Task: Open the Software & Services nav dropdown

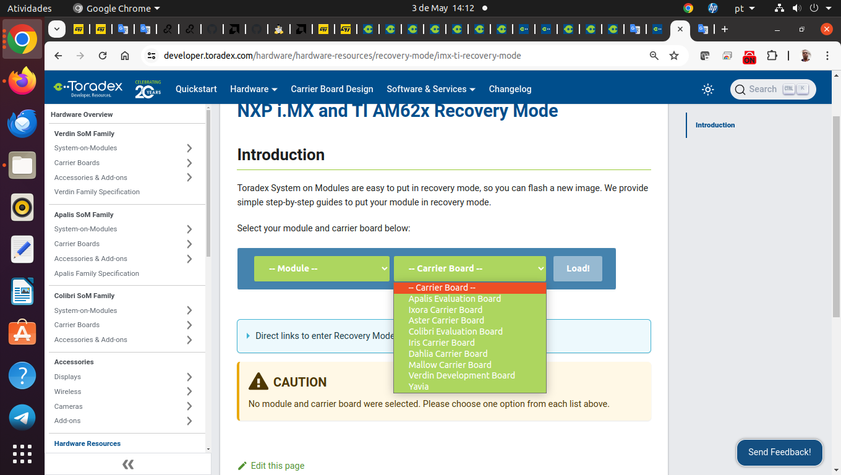Action: point(431,89)
